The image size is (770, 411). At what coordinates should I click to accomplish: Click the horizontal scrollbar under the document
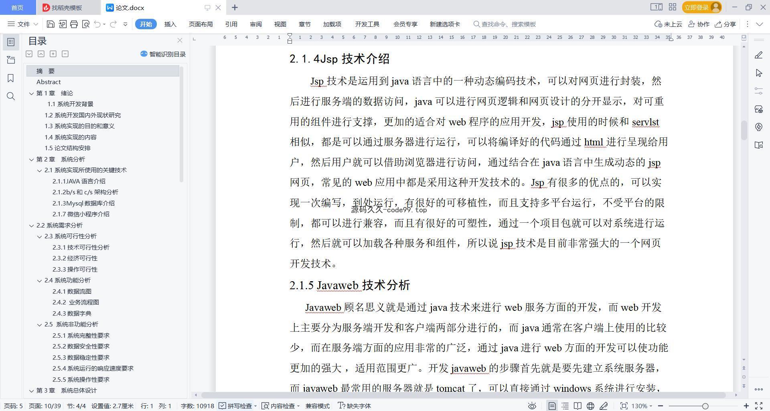[x=463, y=395]
